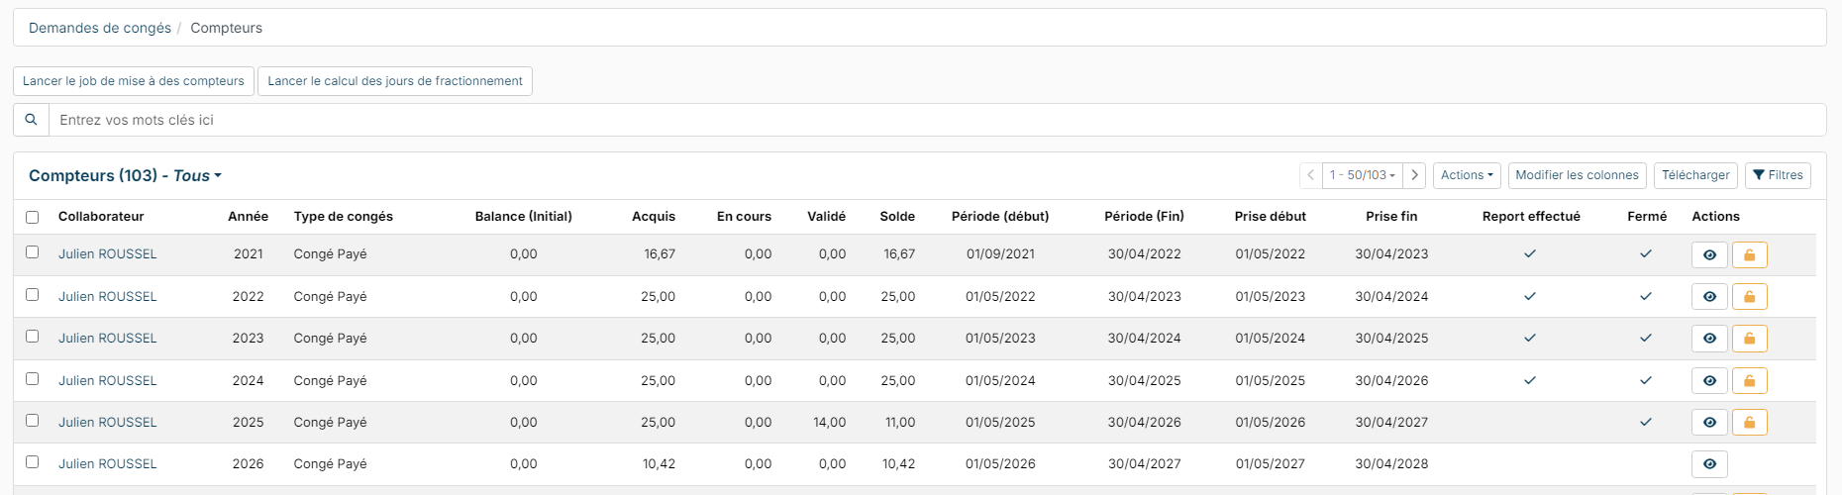This screenshot has width=1842, height=495.
Task: Click the Compteurs breadcrumb text
Action: tap(227, 28)
